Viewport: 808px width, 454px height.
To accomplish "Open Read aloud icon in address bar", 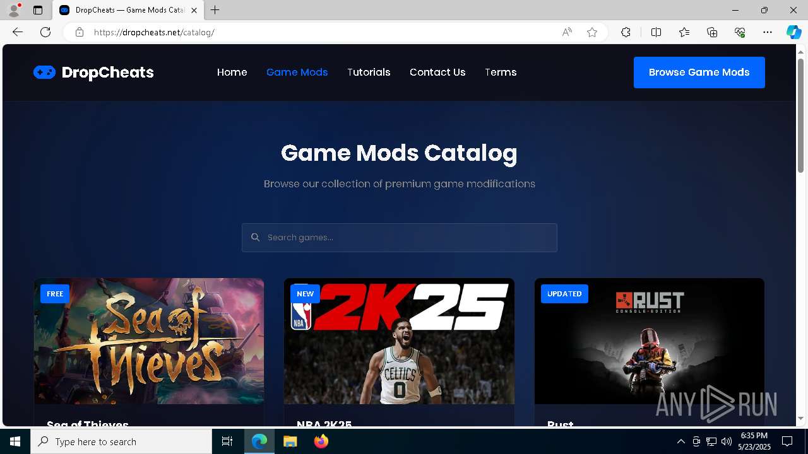I will pos(567,32).
